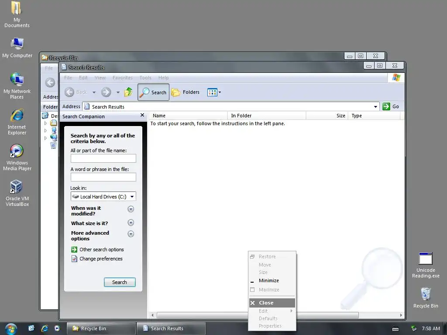This screenshot has width=447, height=335.
Task: Sort by Type column header
Action: tap(374, 116)
